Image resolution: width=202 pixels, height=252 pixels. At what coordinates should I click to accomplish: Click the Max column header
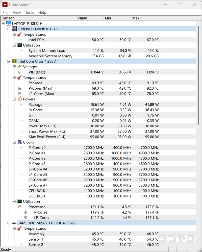[x=145, y=18]
